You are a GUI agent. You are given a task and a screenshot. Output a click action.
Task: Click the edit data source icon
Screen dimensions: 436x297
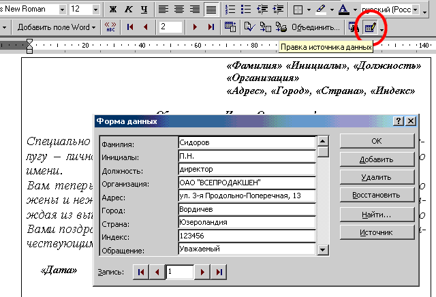click(371, 27)
